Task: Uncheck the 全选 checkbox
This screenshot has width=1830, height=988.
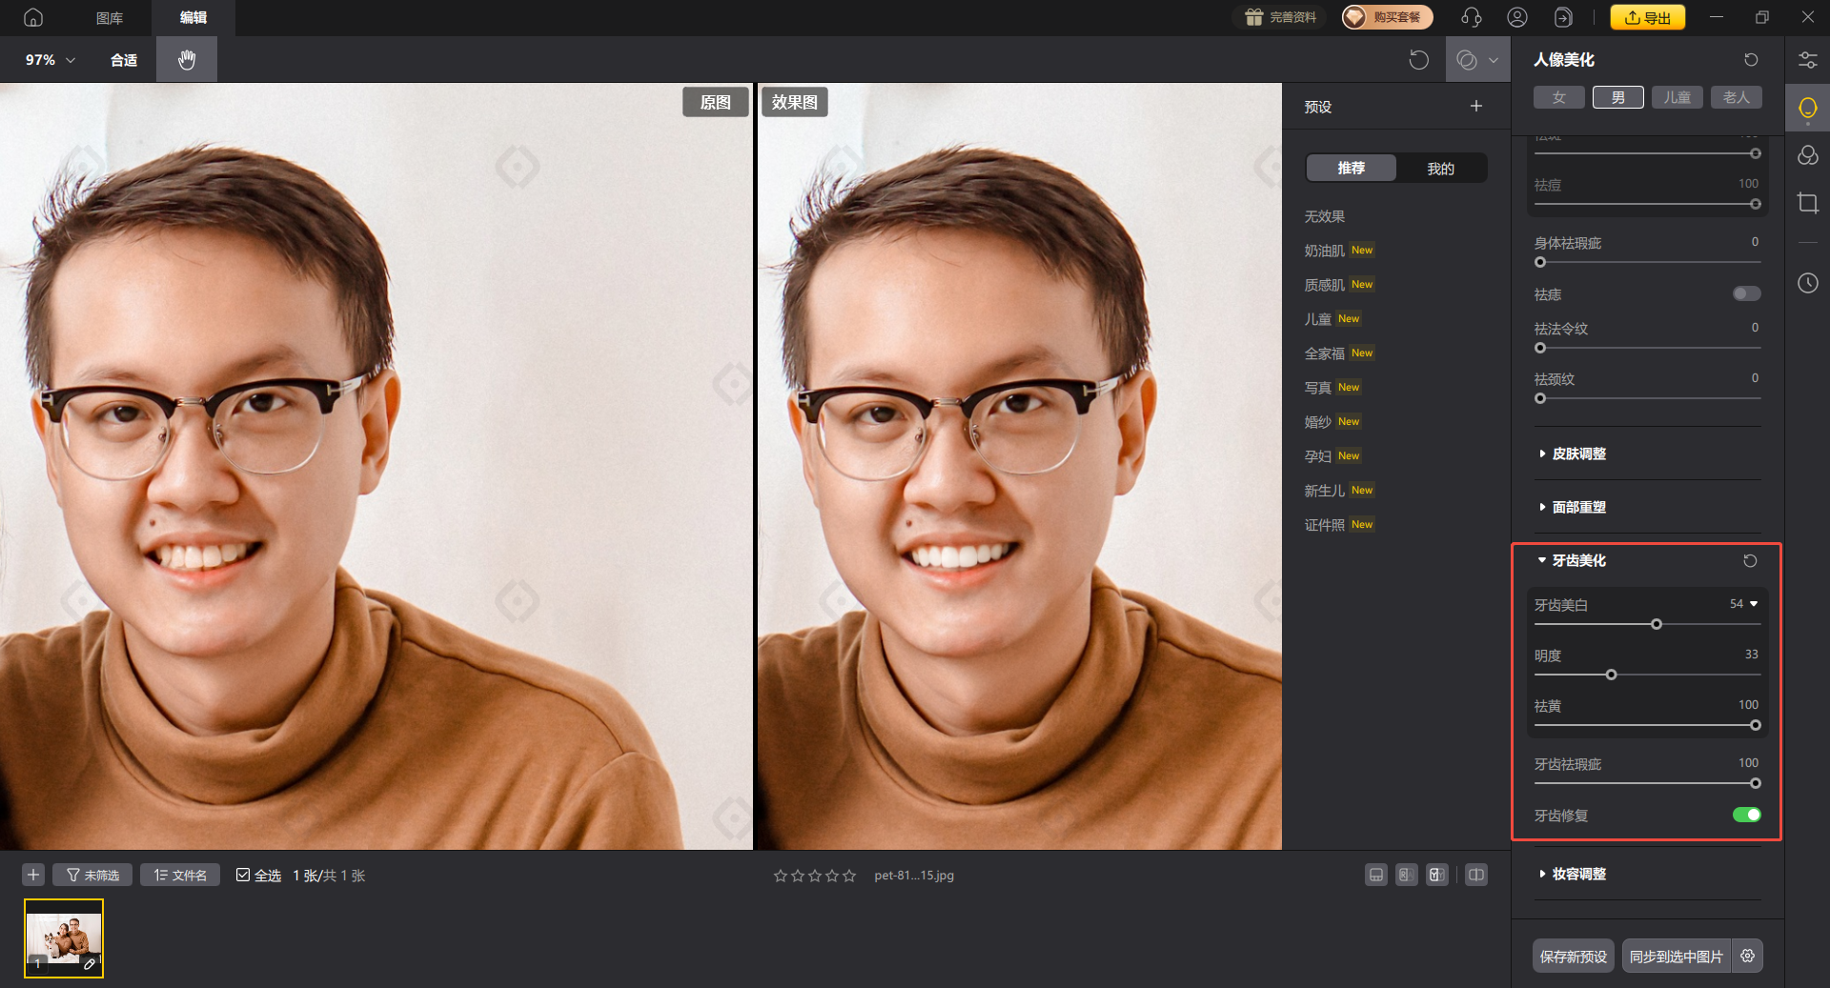Action: tap(243, 875)
